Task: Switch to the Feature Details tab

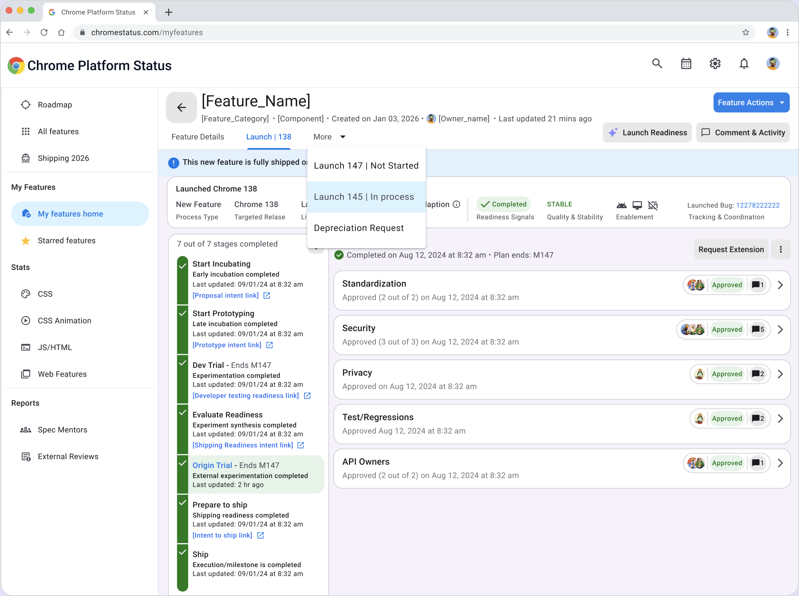Action: pyautogui.click(x=198, y=137)
